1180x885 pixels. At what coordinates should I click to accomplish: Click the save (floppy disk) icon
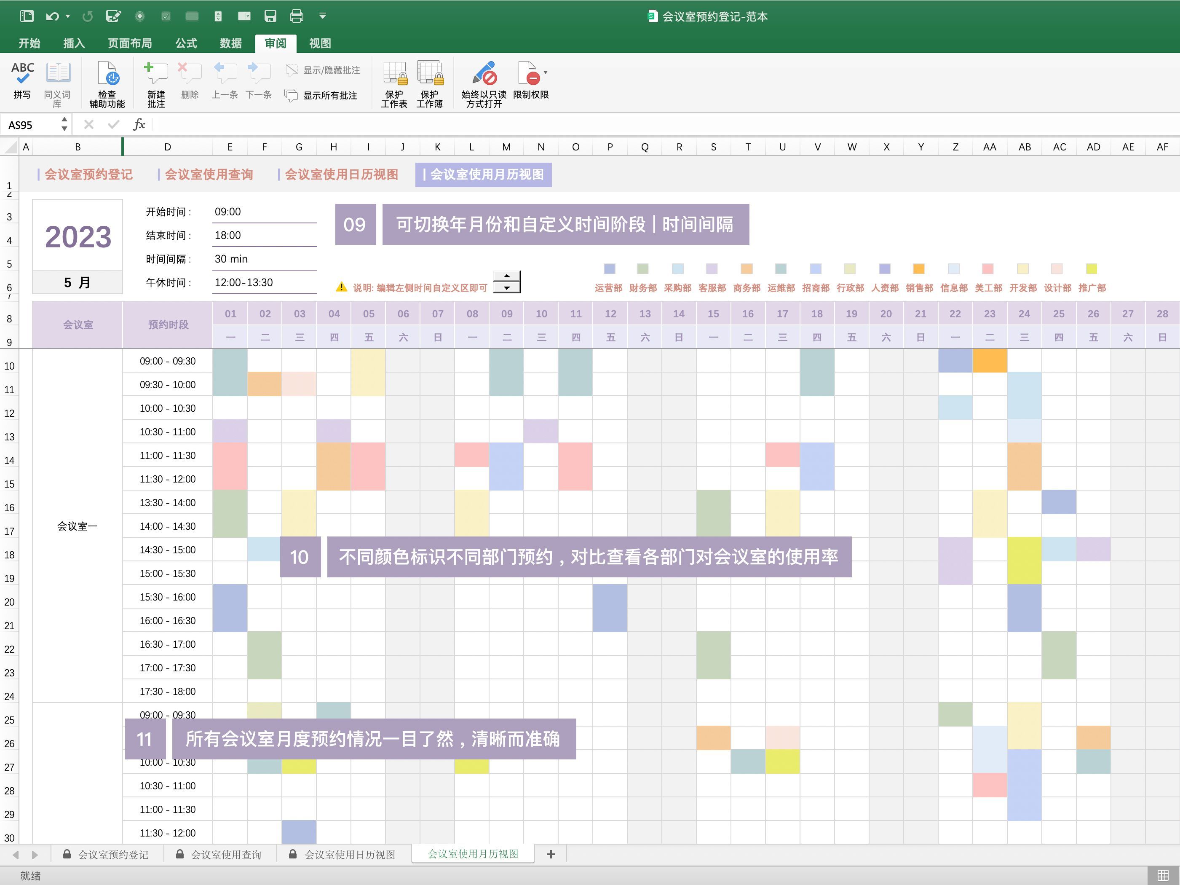270,16
